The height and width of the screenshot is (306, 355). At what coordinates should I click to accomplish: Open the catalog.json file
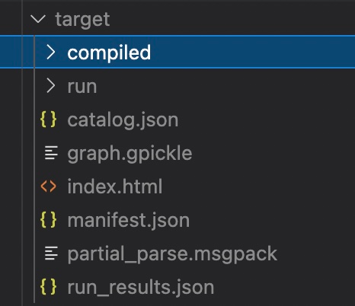[123, 120]
